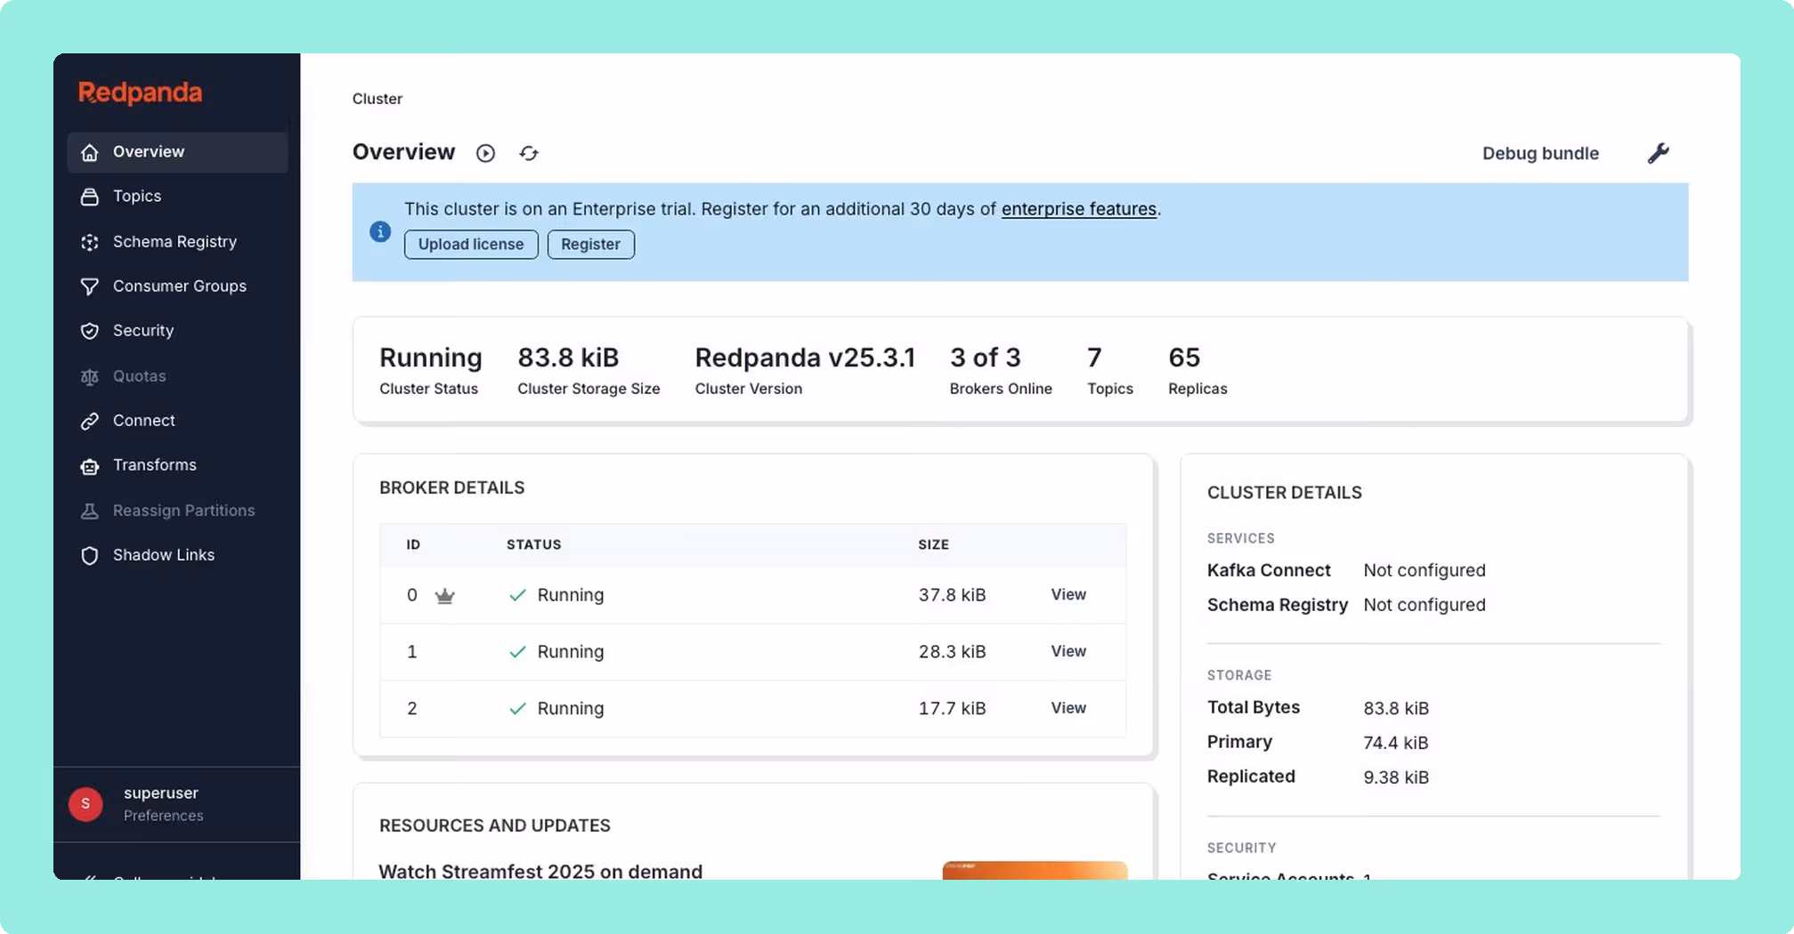Click the Cluster breadcrumb

pos(377,99)
